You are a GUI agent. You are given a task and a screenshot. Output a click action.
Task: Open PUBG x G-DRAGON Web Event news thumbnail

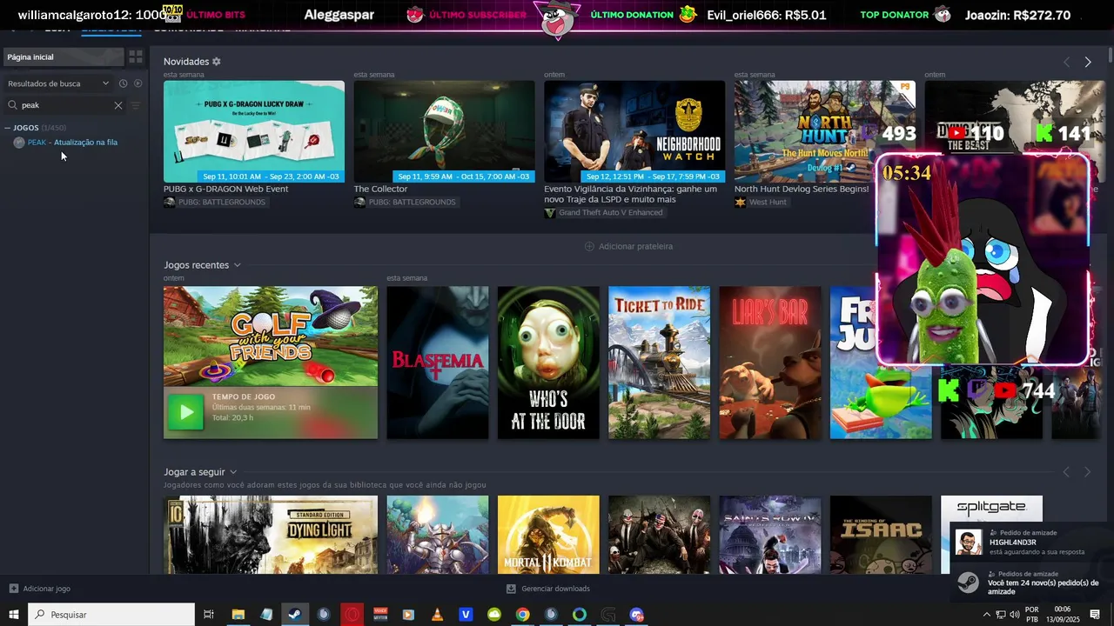(254, 131)
